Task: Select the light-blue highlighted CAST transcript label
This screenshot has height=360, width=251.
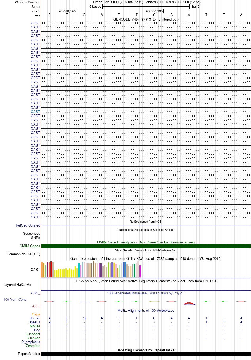Action: pyautogui.click(x=35, y=112)
